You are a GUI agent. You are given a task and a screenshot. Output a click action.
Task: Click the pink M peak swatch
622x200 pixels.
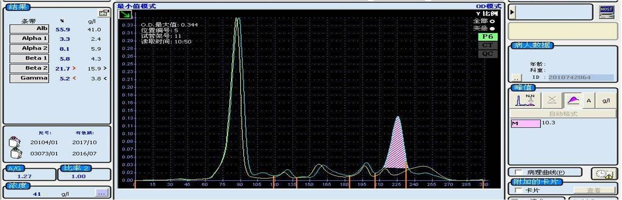[526, 124]
